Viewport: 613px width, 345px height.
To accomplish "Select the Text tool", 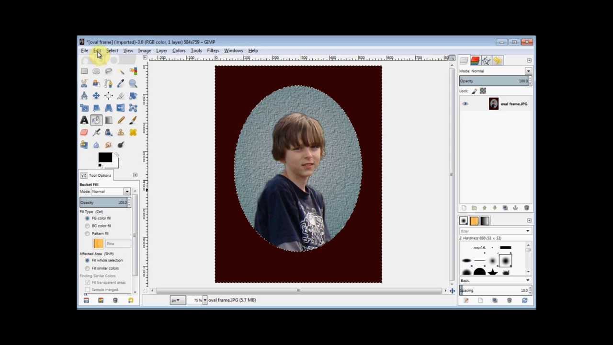I will (x=84, y=120).
